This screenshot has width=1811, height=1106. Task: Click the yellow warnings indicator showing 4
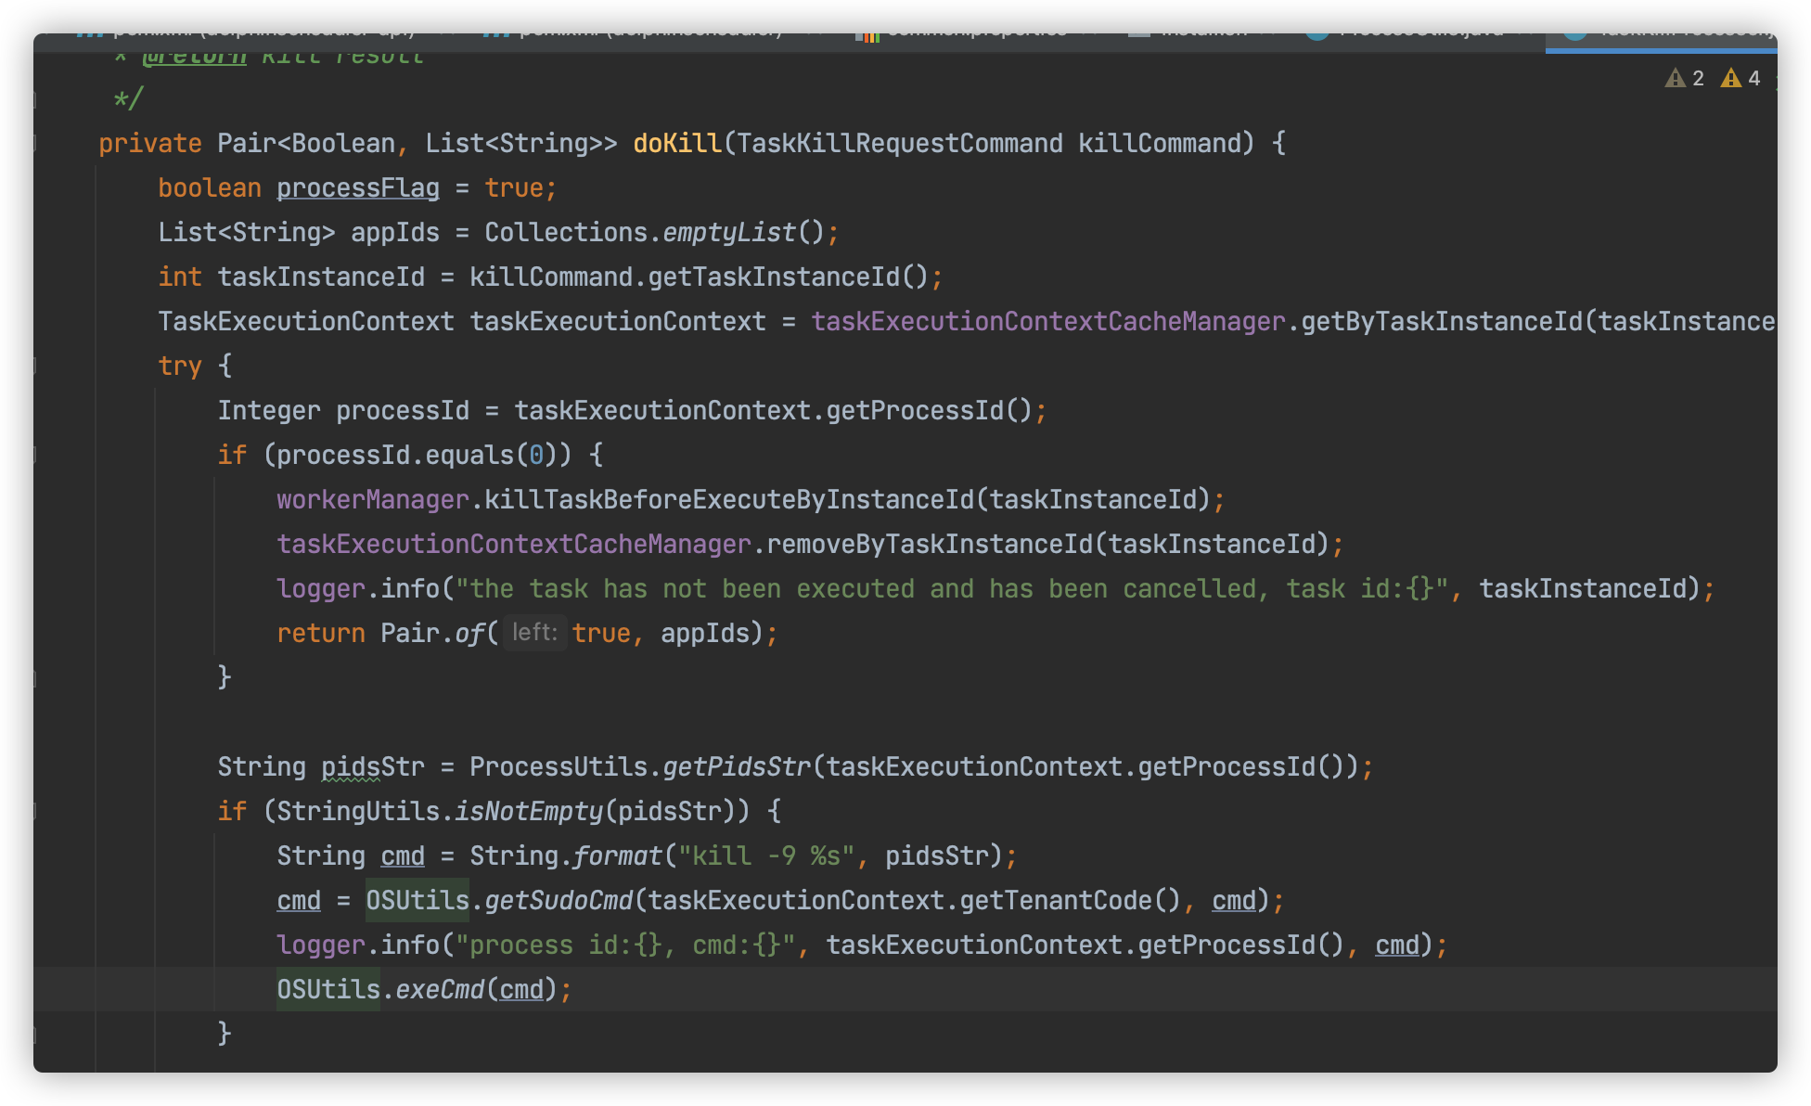click(x=1740, y=78)
